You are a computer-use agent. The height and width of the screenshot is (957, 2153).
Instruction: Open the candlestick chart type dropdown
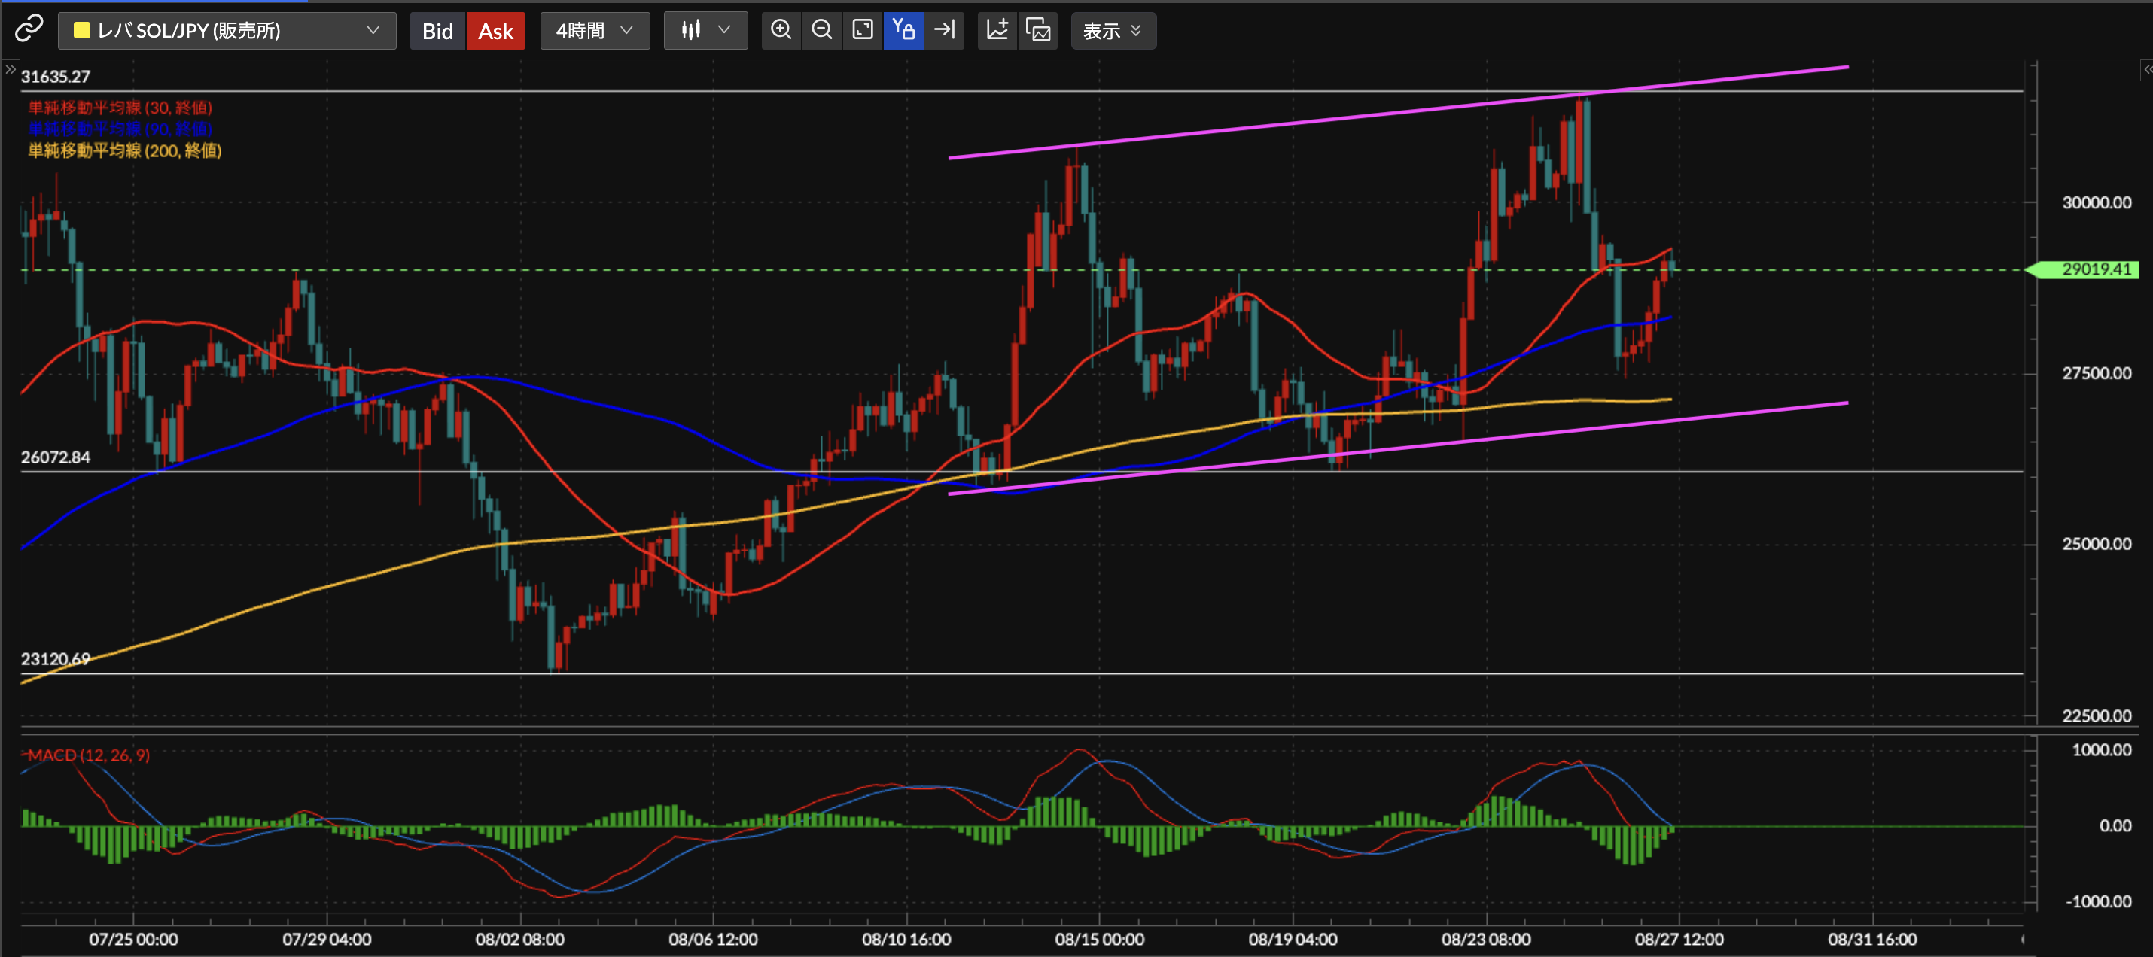(705, 31)
